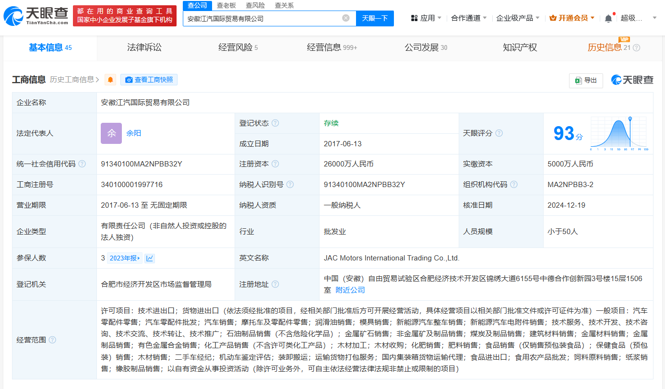The height and width of the screenshot is (389, 665).
Task: Open the trend chart icon beside 2023年报
Action: point(150,258)
